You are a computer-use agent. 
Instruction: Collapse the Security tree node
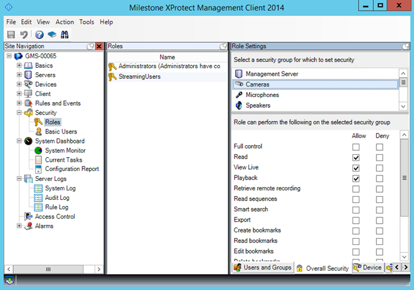pyautogui.click(x=19, y=113)
